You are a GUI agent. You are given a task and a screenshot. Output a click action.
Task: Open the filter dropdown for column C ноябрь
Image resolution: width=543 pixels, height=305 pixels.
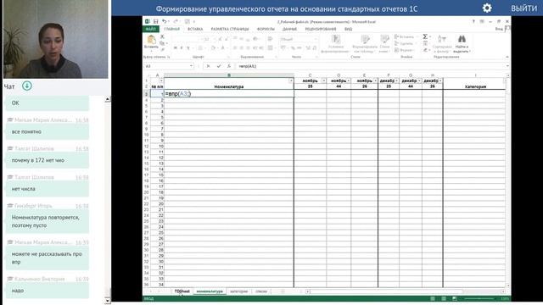pyautogui.click(x=324, y=80)
